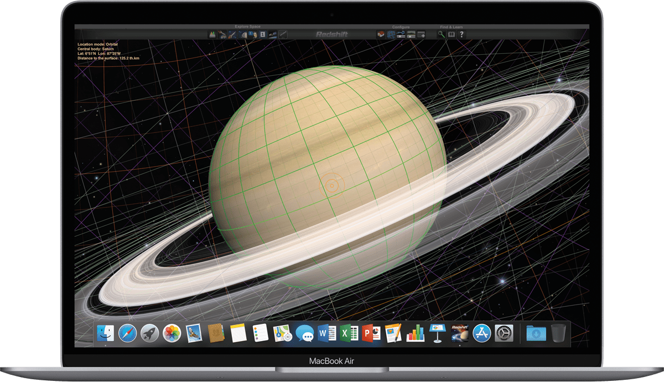Screen dimensions: 664x382
Task: Click the Redshift app icon in the Dock
Action: (460, 333)
